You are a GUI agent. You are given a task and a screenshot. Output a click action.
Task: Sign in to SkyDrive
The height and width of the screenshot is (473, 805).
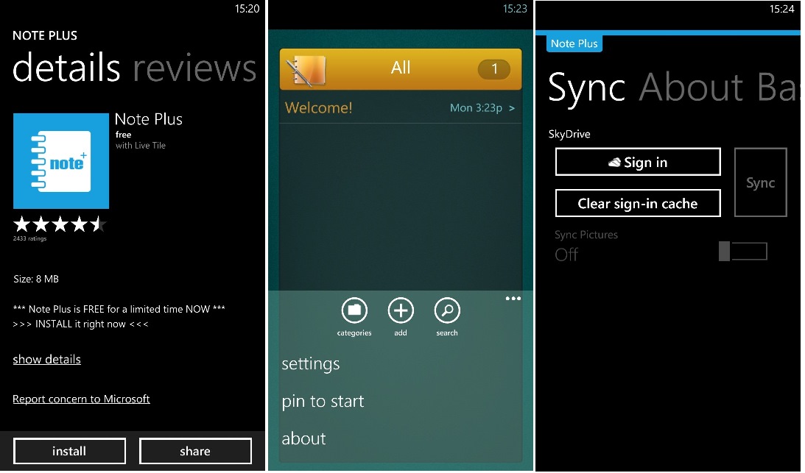(x=638, y=162)
